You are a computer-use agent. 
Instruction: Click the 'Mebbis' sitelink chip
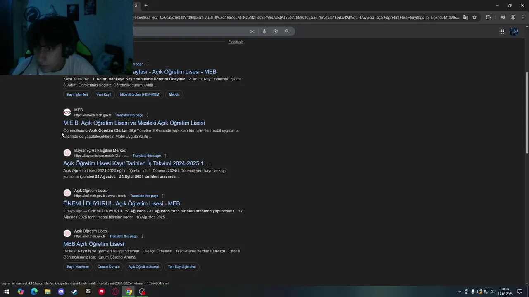pyautogui.click(x=174, y=94)
